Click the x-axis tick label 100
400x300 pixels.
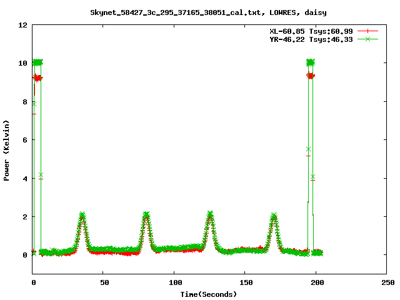(x=176, y=282)
